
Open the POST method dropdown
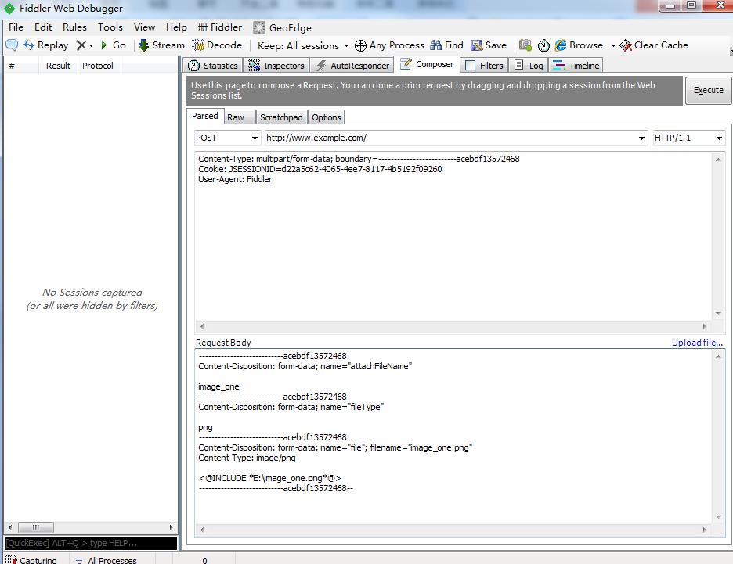tap(227, 138)
